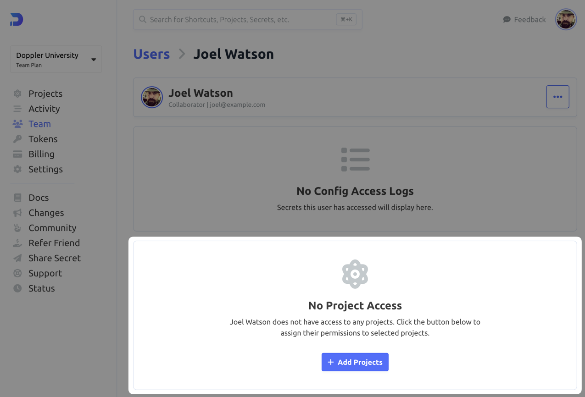
Task: Click the No Project Access atom icon
Action: pyautogui.click(x=355, y=274)
